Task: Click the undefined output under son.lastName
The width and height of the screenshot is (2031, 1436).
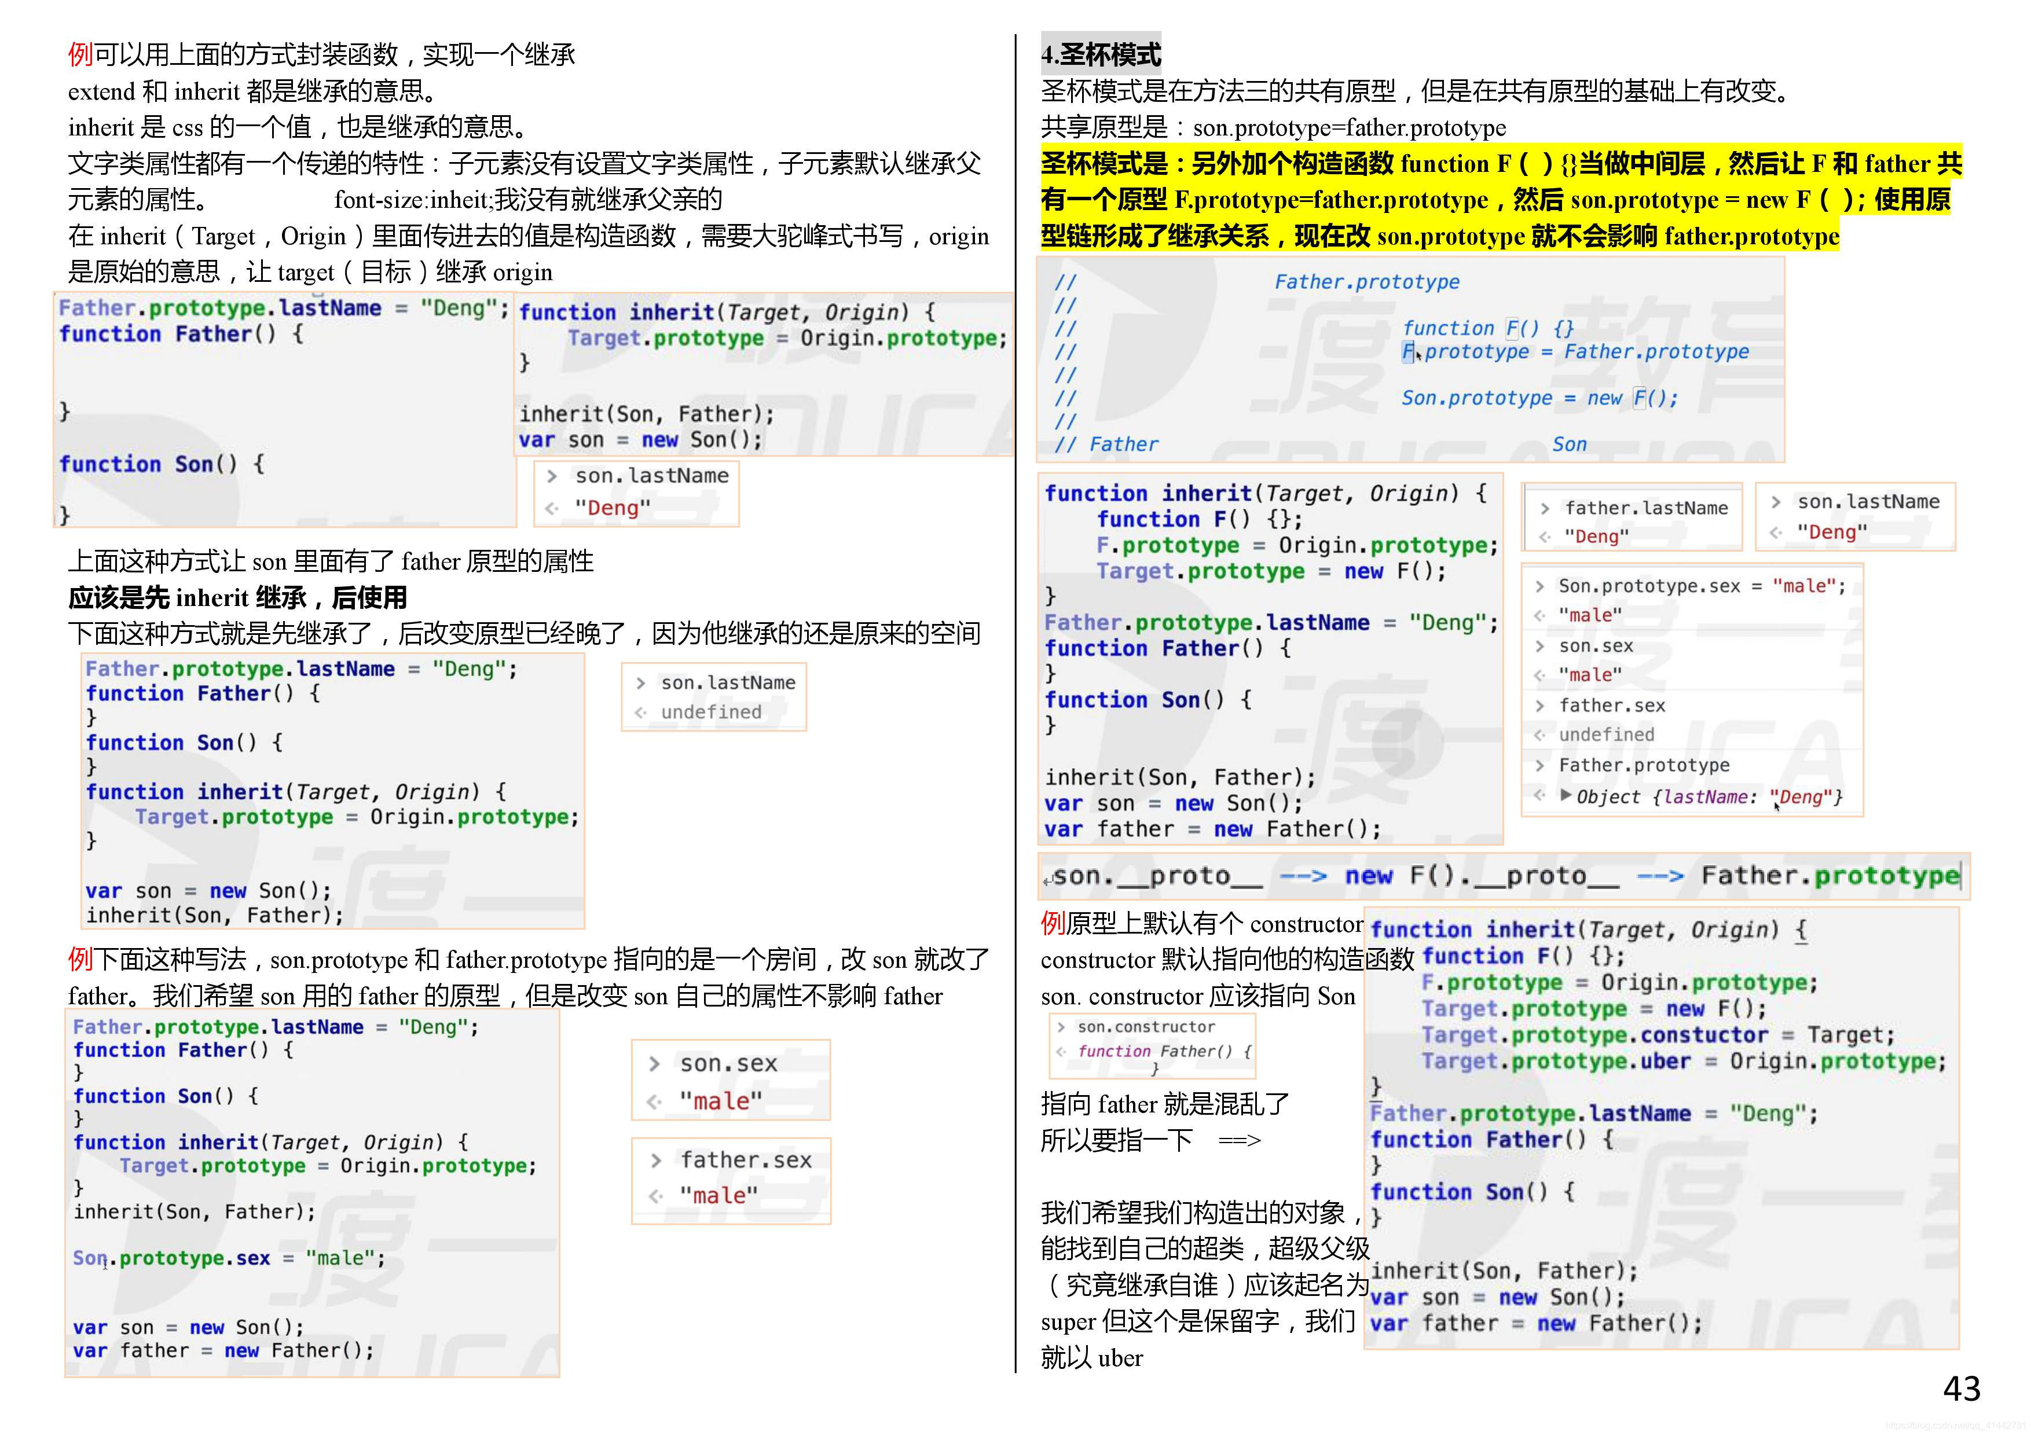Action: [711, 712]
